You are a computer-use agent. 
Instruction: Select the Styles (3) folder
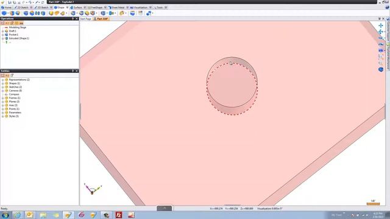tap(13, 116)
